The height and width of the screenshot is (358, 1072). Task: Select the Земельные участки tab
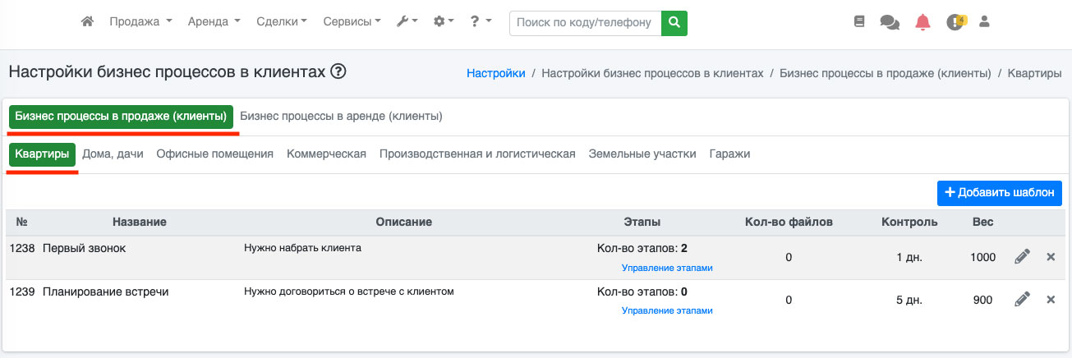[x=642, y=154]
